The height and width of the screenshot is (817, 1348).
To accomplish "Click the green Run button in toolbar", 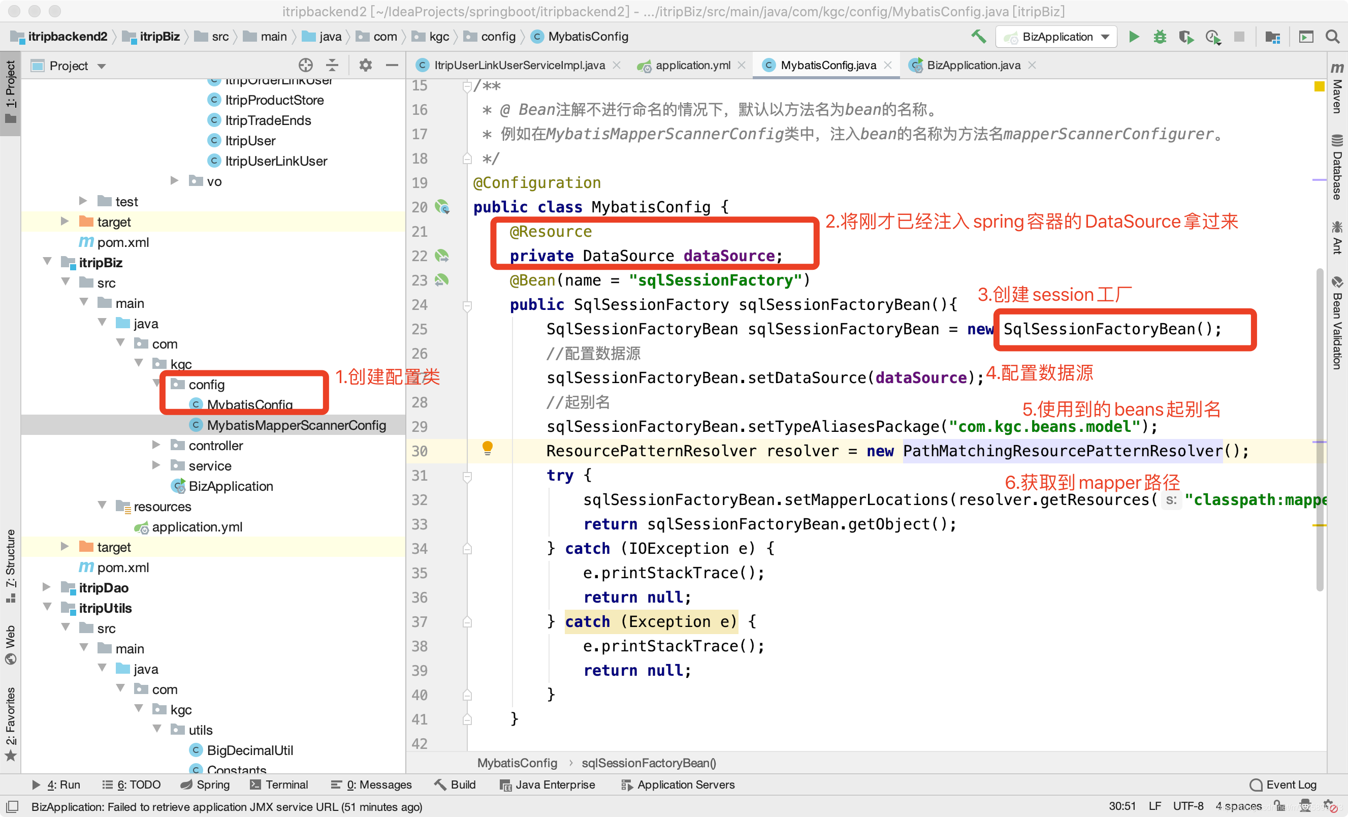I will (x=1134, y=37).
